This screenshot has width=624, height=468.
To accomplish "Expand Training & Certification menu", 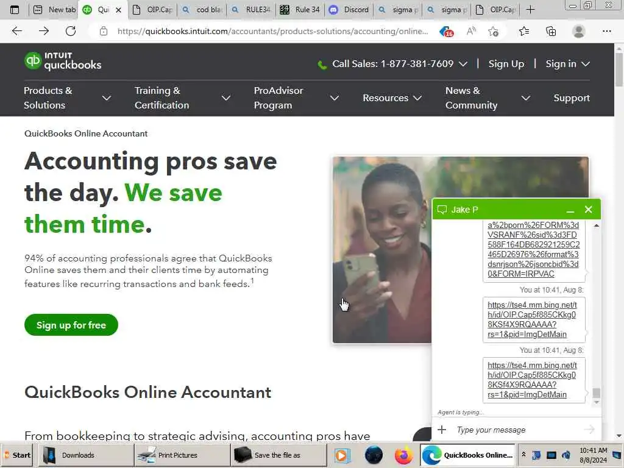I will click(225, 98).
